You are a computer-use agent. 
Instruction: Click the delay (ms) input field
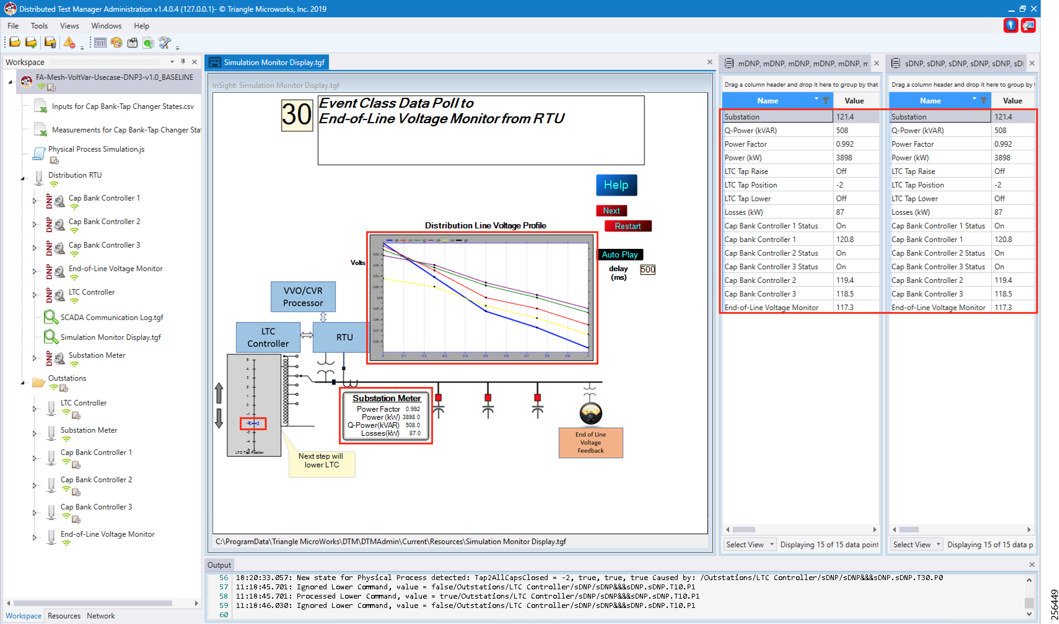(648, 270)
